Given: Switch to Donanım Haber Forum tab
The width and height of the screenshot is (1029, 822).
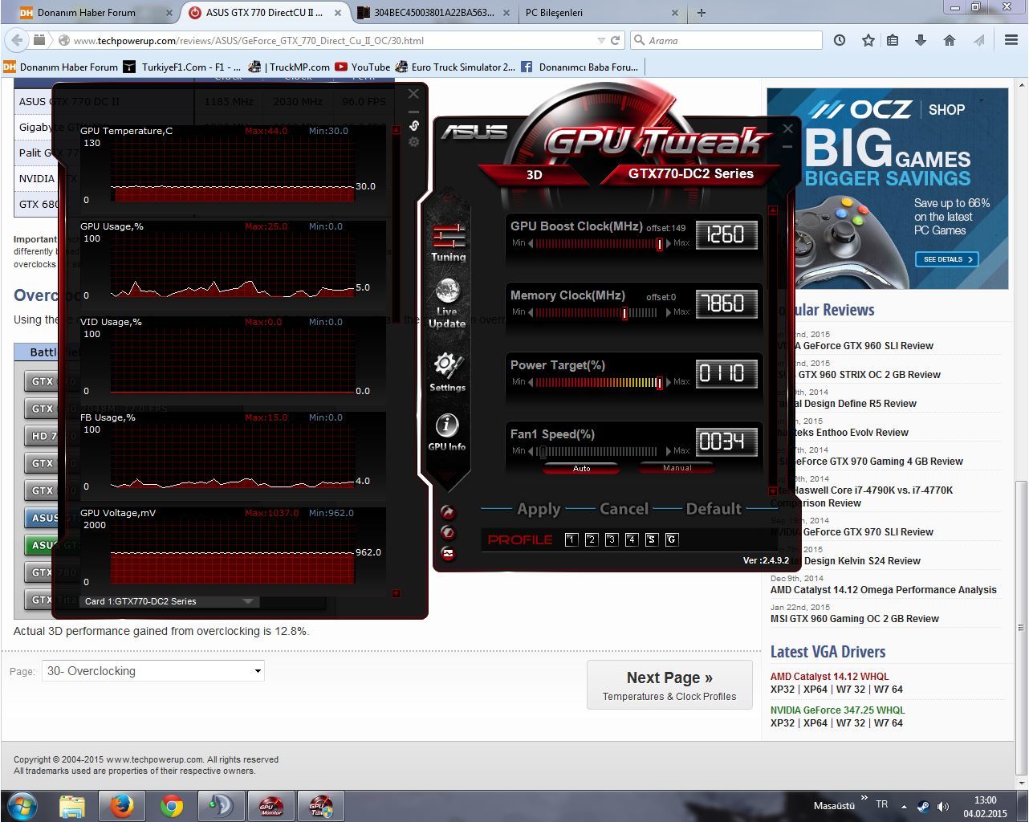Looking at the screenshot, I should coord(95,13).
